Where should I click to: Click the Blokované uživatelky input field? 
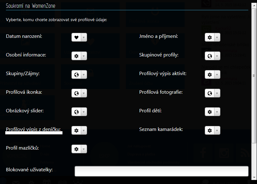pyautogui.click(x=162, y=171)
